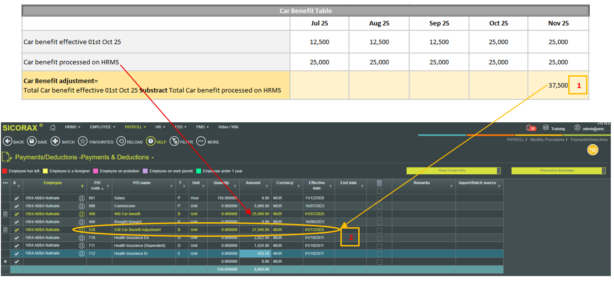Reload the page using Reload icon

[x=121, y=141]
